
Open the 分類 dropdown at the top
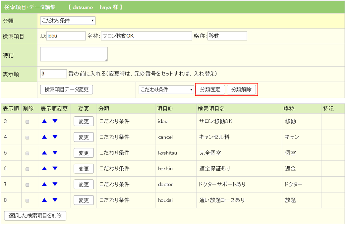tap(68, 21)
